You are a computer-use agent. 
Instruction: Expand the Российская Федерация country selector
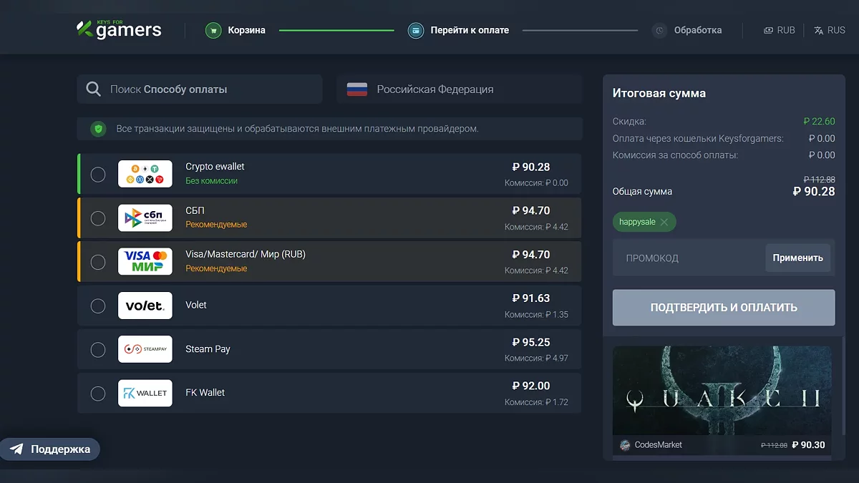point(460,89)
